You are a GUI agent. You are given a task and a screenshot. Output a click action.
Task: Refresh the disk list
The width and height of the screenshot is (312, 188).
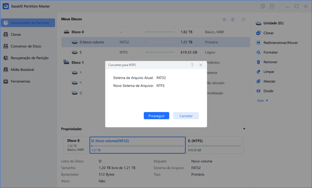[243, 19]
